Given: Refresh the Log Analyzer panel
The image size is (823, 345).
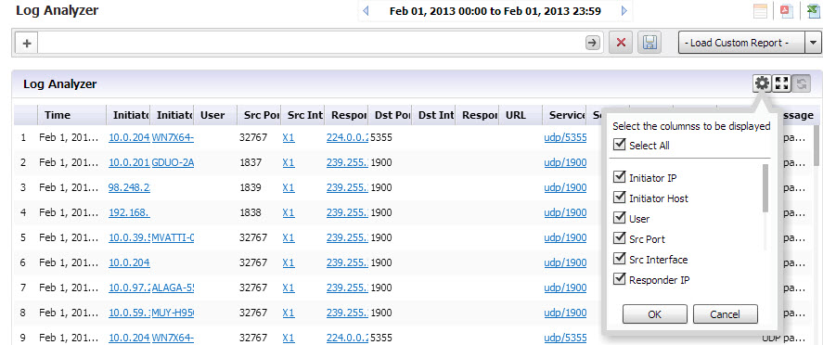Looking at the screenshot, I should click(801, 83).
